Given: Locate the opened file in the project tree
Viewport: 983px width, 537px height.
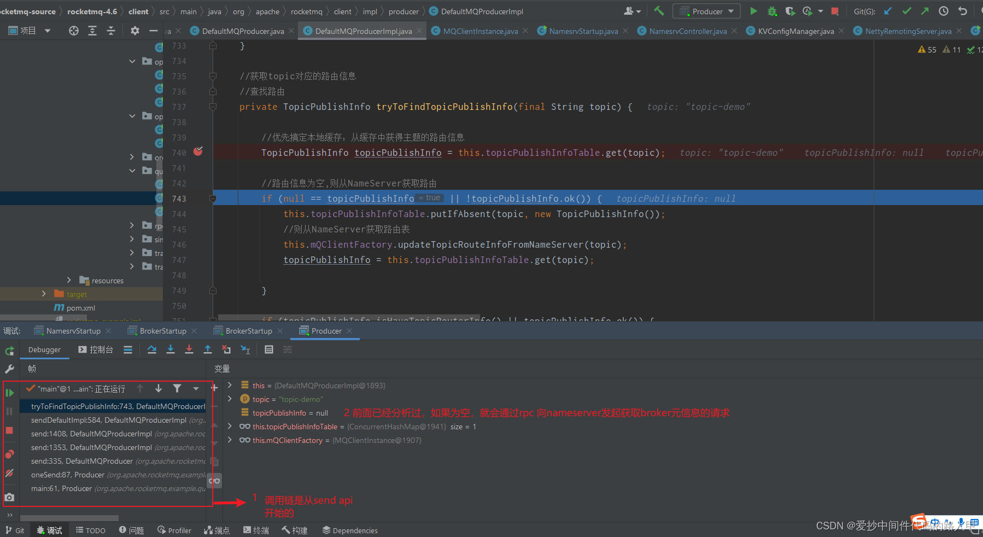Looking at the screenshot, I should (x=74, y=31).
